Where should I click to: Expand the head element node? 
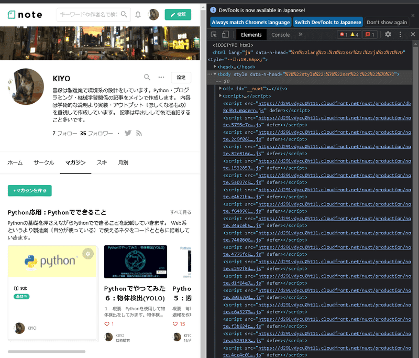[215, 67]
